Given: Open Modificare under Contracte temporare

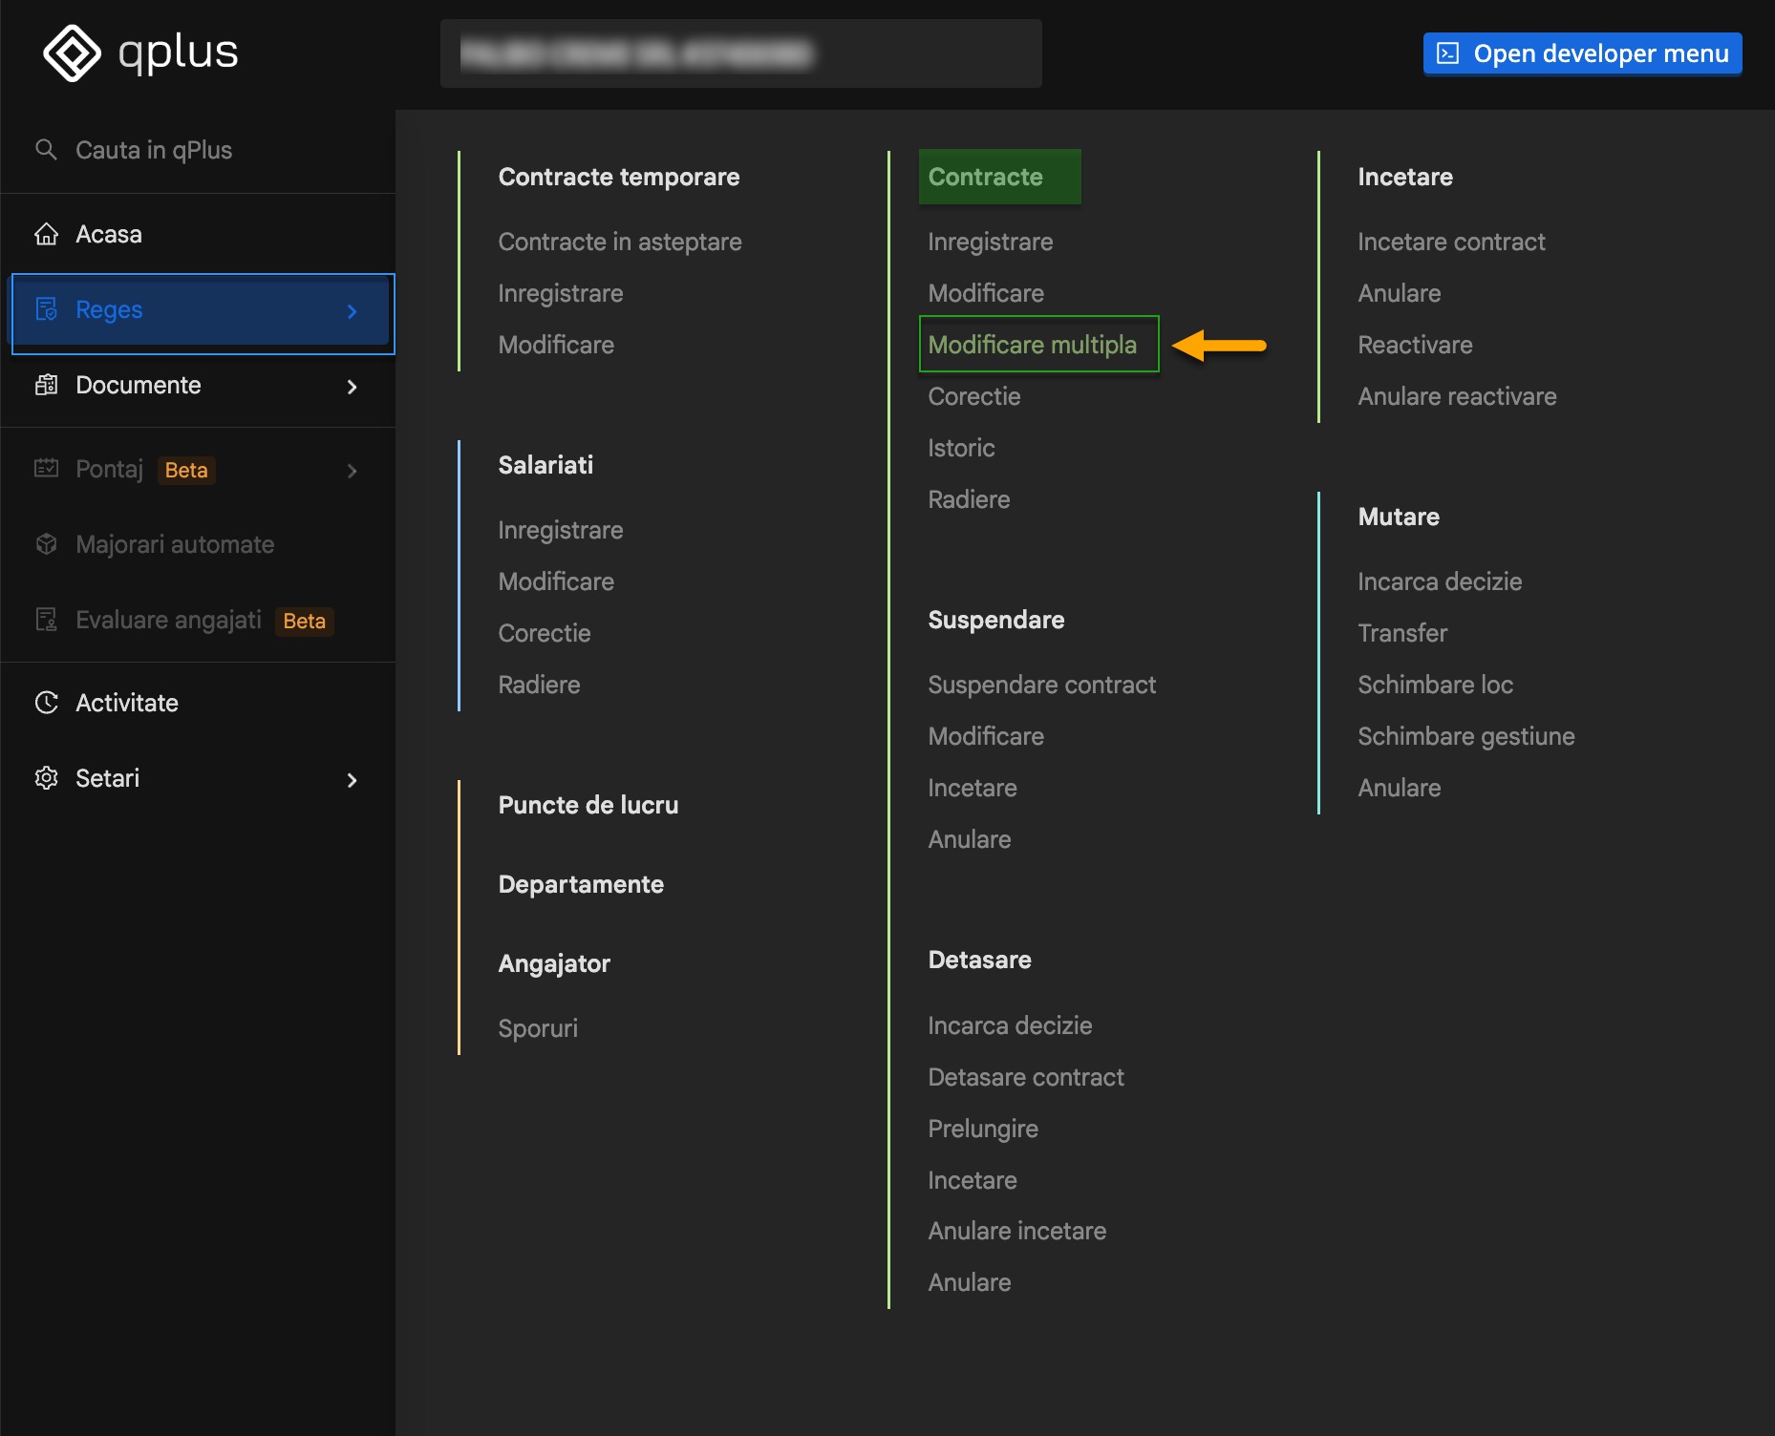Looking at the screenshot, I should click(556, 345).
